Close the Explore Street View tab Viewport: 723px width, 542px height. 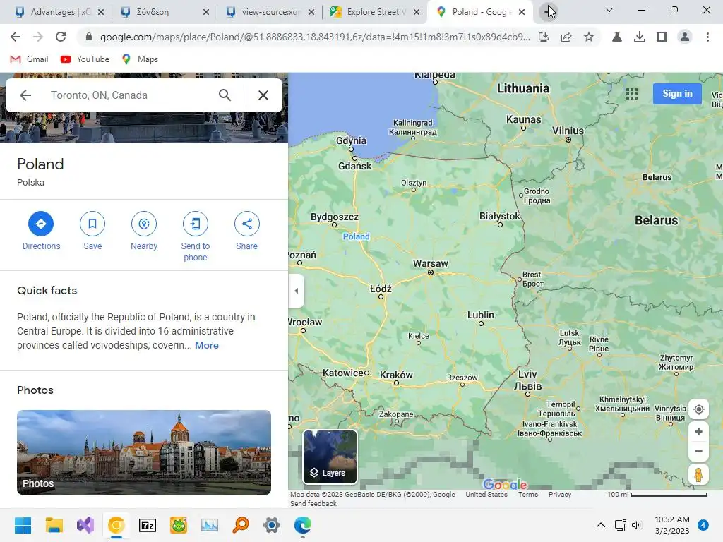[x=417, y=12]
